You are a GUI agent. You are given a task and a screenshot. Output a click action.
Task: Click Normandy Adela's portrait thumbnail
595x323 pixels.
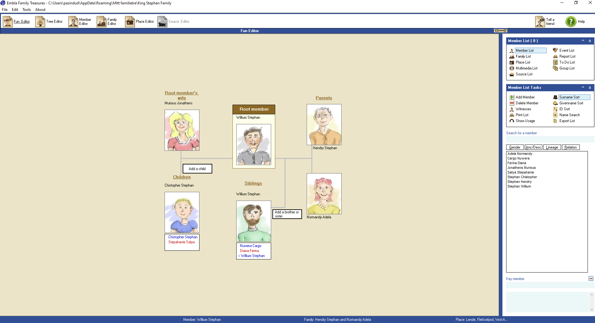(324, 194)
